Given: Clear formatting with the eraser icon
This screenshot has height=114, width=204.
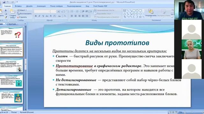Looking at the screenshot, I should point(67,11).
